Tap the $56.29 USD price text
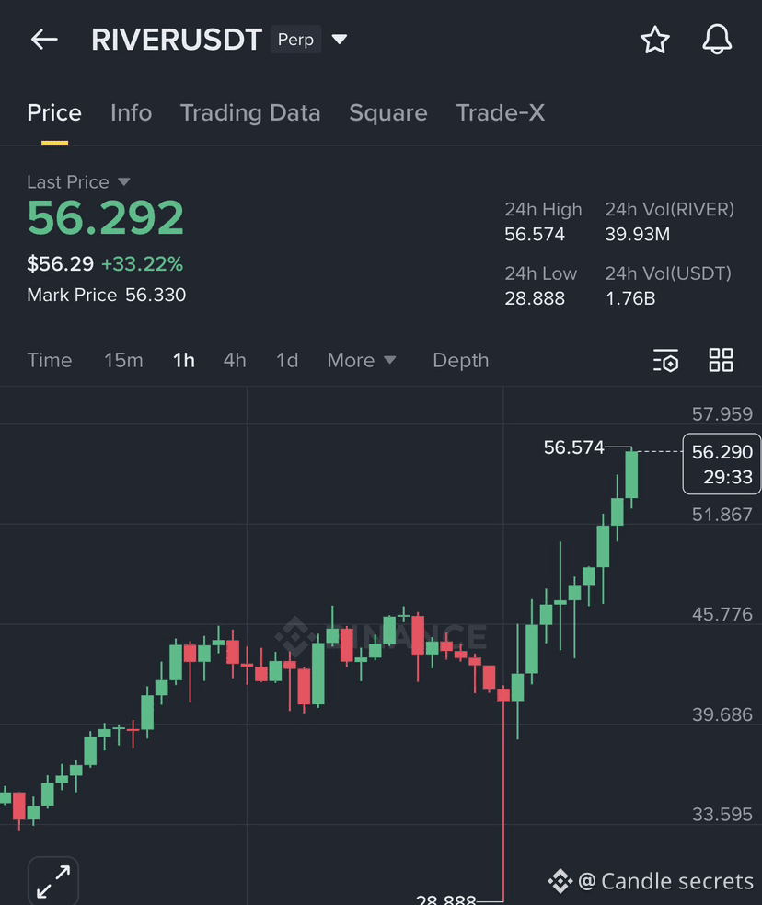 coord(60,263)
